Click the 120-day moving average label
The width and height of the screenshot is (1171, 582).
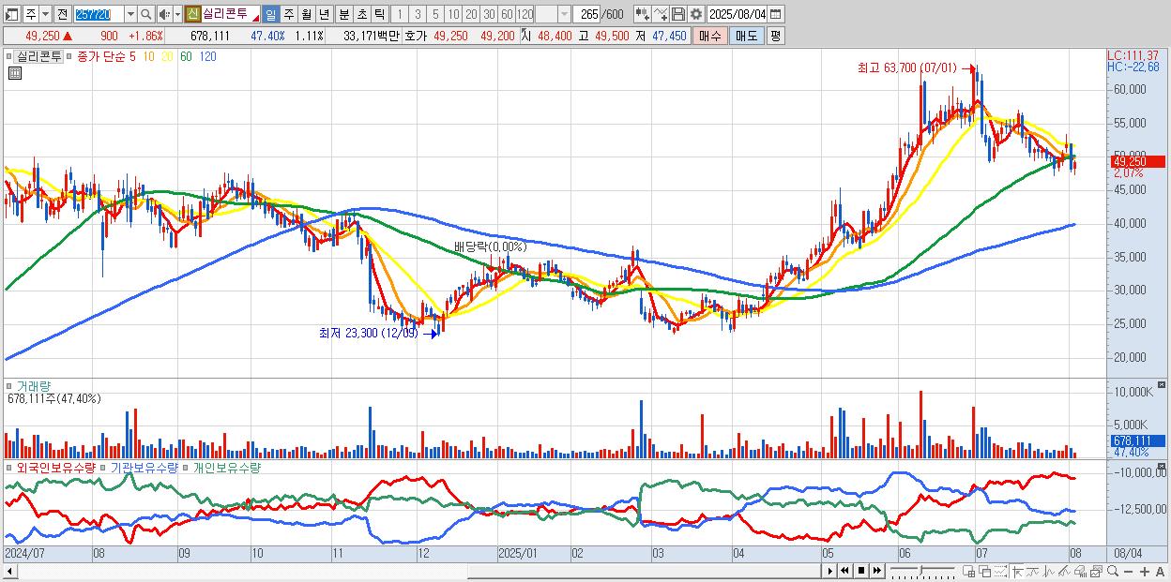[x=207, y=56]
